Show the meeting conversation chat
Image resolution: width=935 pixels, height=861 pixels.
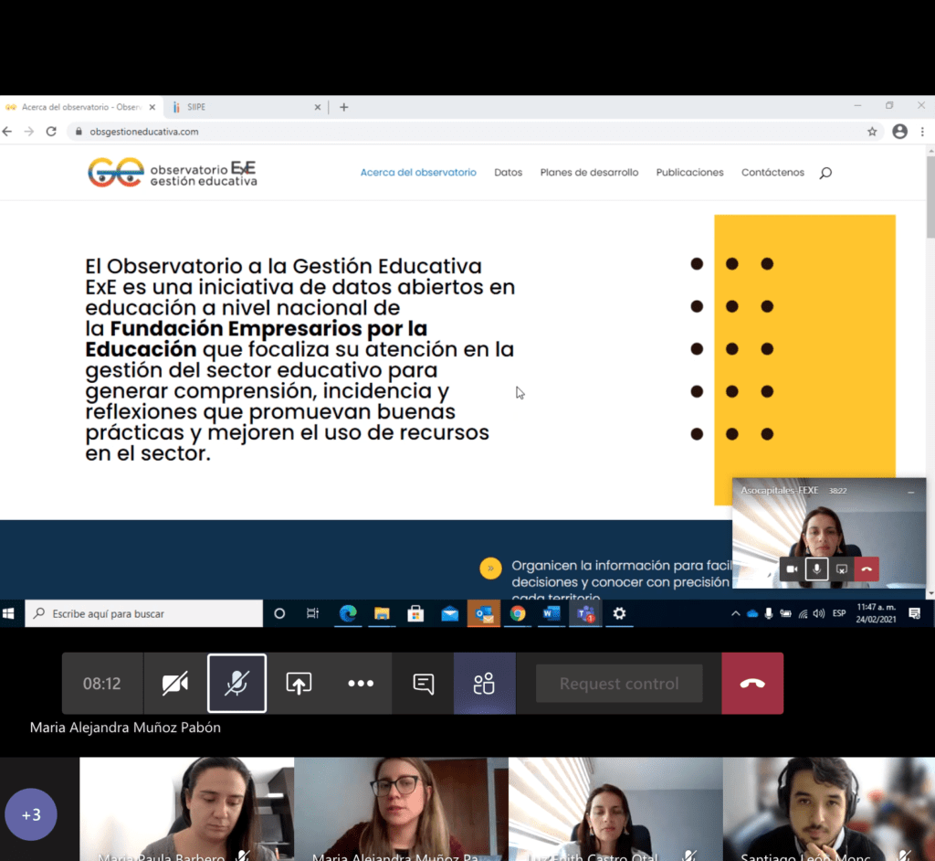(423, 683)
